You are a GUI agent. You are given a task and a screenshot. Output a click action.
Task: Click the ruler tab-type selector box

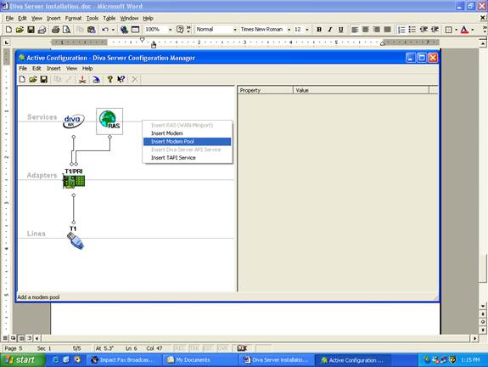pyautogui.click(x=7, y=42)
